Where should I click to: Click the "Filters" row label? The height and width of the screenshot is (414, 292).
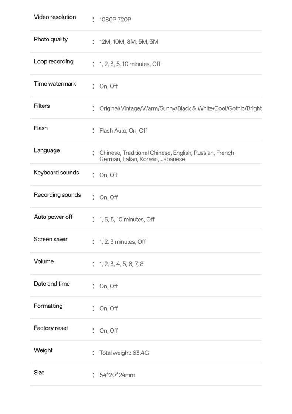click(42, 106)
